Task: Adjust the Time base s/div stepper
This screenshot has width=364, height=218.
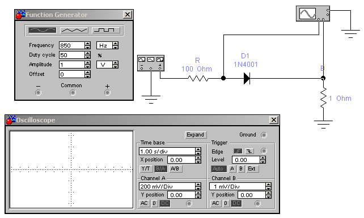Action: click(198, 151)
